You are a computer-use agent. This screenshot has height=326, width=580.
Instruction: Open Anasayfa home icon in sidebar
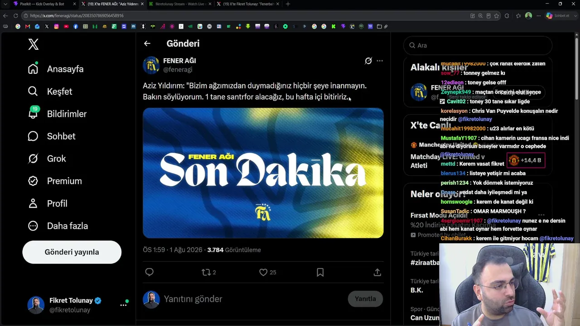pyautogui.click(x=33, y=69)
